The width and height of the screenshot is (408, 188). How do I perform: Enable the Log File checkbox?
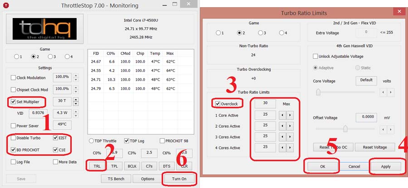click(x=13, y=162)
